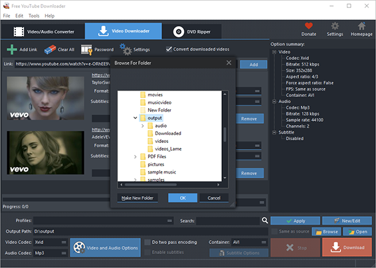Viewport: 376px width, 268px height.
Task: Click scroll down arrow in folder tree
Action: [225, 178]
